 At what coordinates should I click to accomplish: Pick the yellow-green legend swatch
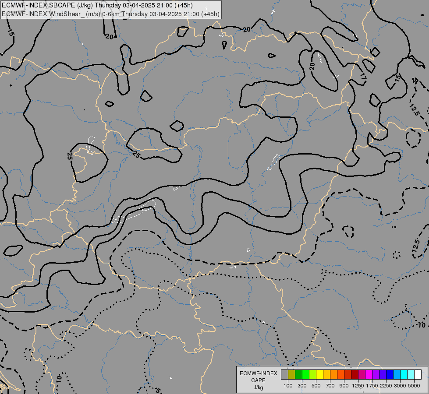(312, 374)
